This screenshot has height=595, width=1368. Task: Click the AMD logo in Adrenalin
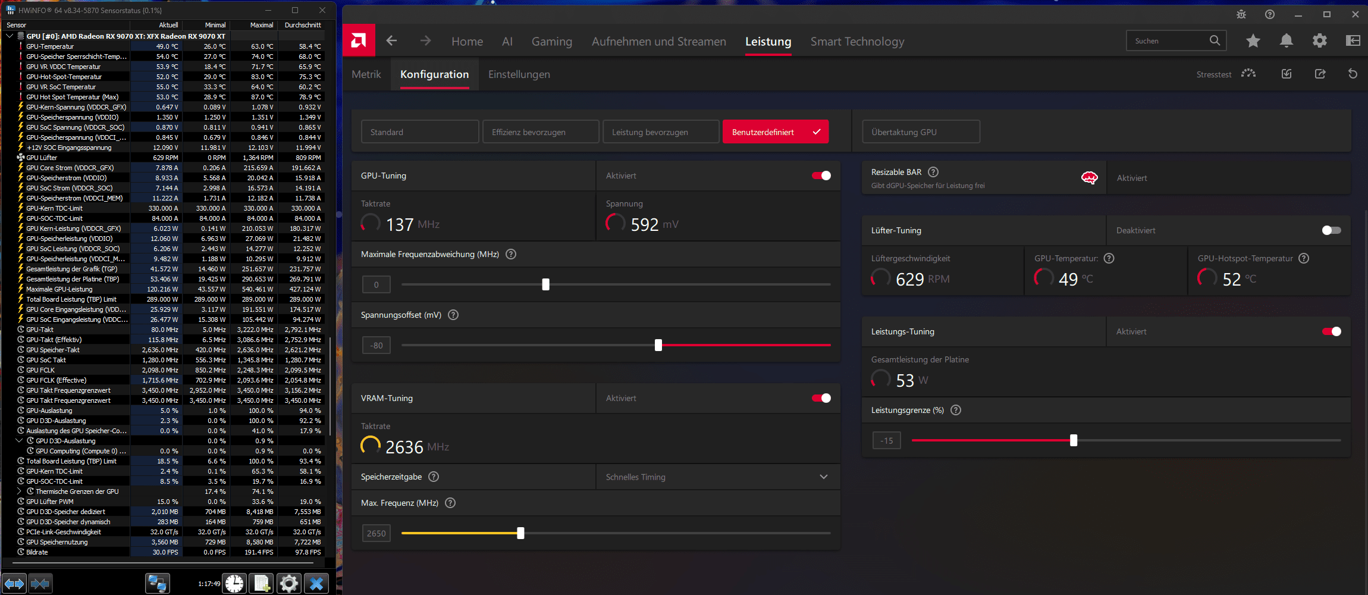[359, 40]
